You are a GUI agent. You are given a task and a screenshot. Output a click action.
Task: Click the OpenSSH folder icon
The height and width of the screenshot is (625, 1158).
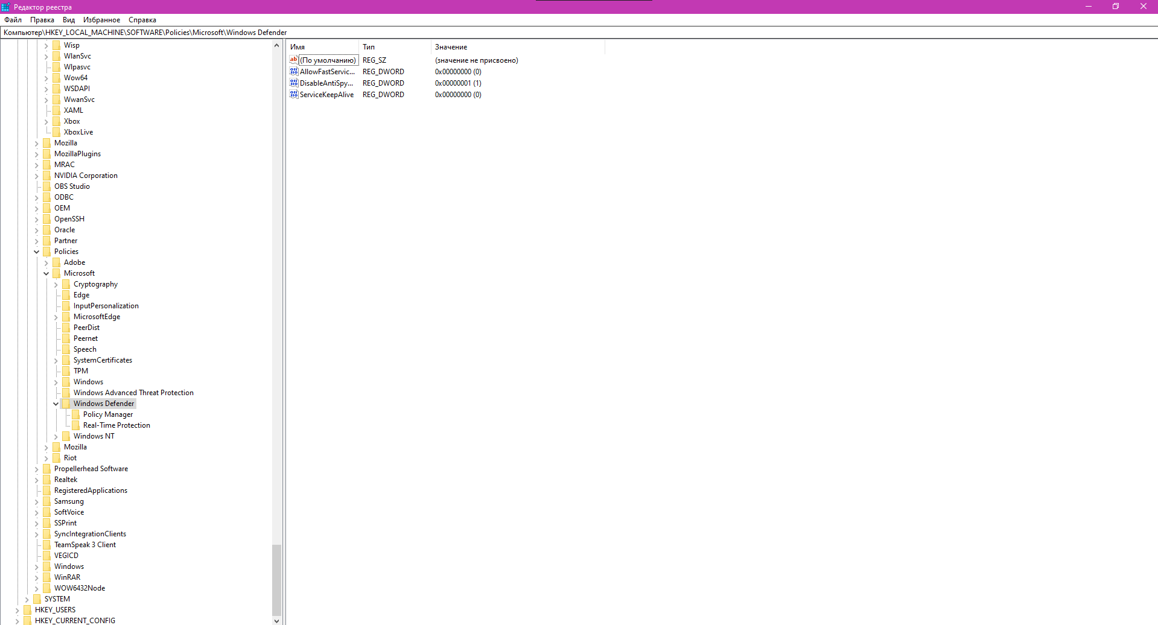click(47, 219)
